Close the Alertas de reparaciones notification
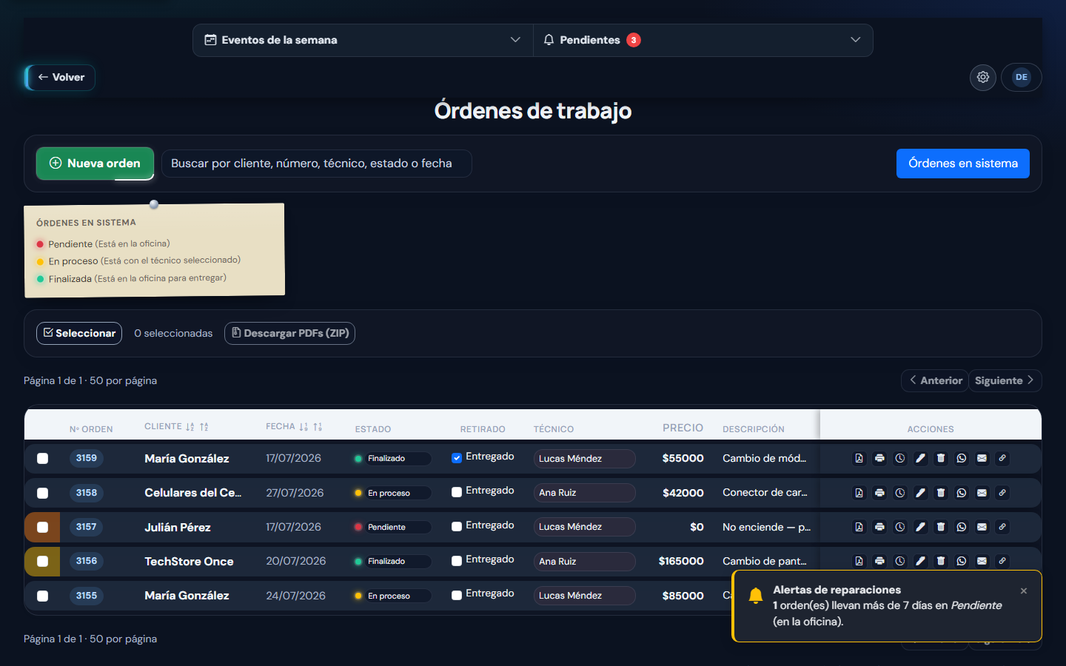 (x=1024, y=591)
